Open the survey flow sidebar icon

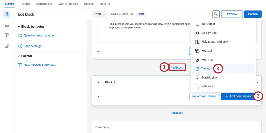7,25
